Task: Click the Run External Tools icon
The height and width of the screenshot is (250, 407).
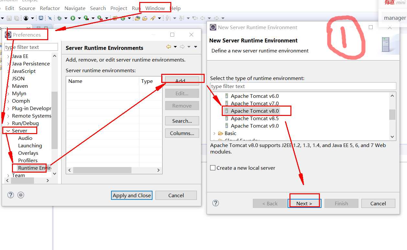Action: [x=100, y=18]
